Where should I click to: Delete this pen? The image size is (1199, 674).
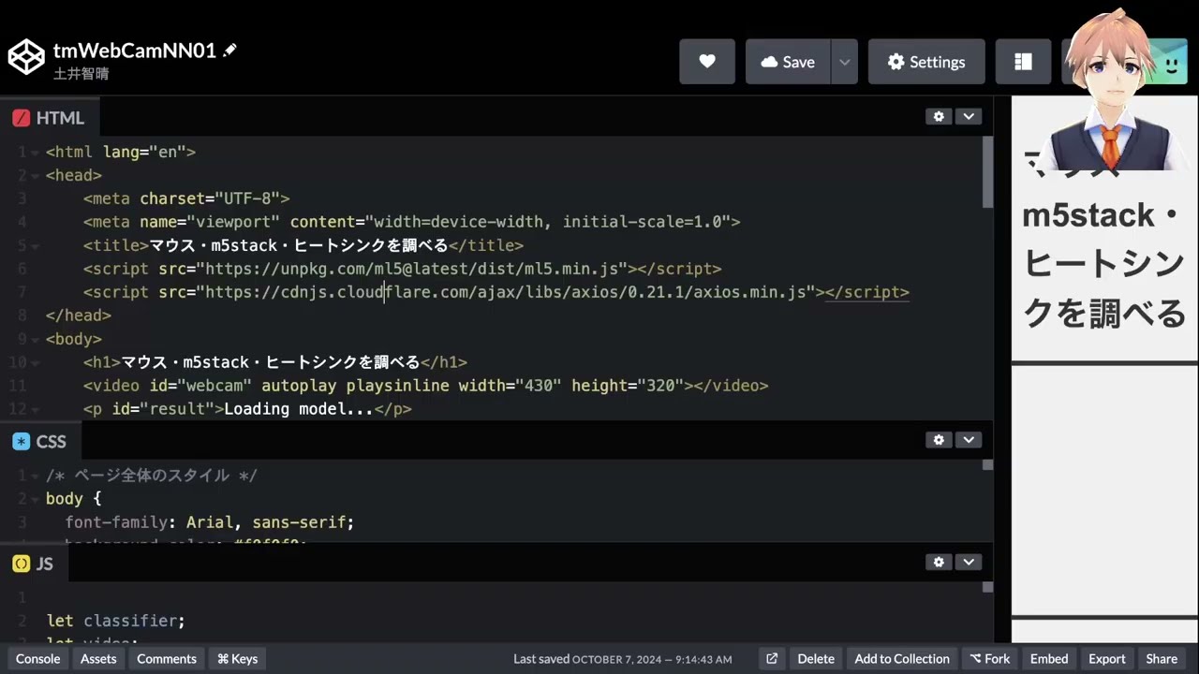[816, 659]
